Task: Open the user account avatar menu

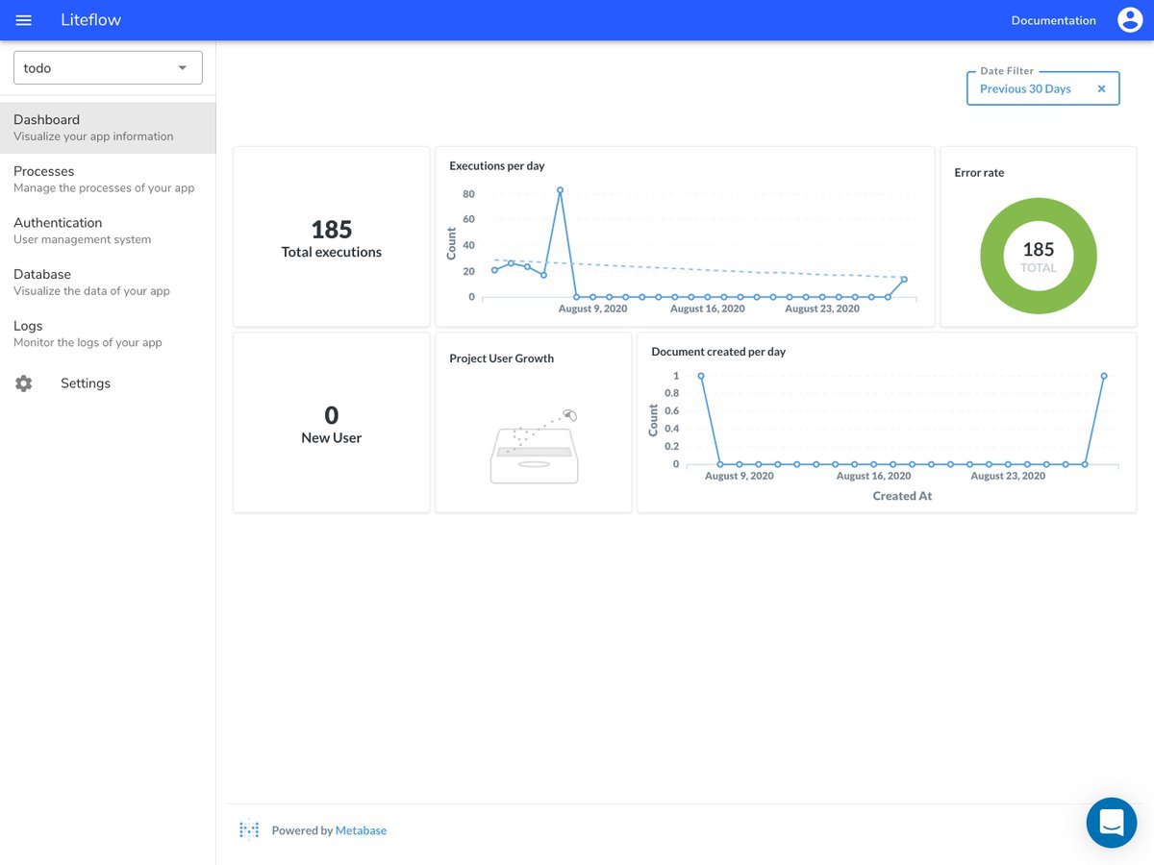Action: pos(1129,20)
